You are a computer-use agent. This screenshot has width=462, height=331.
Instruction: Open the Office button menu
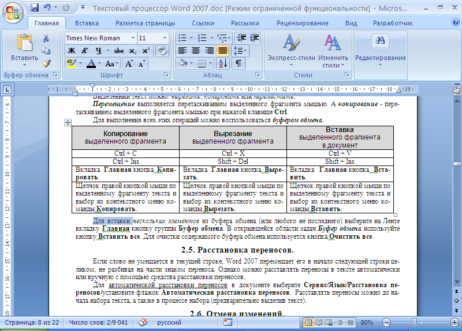[12, 12]
